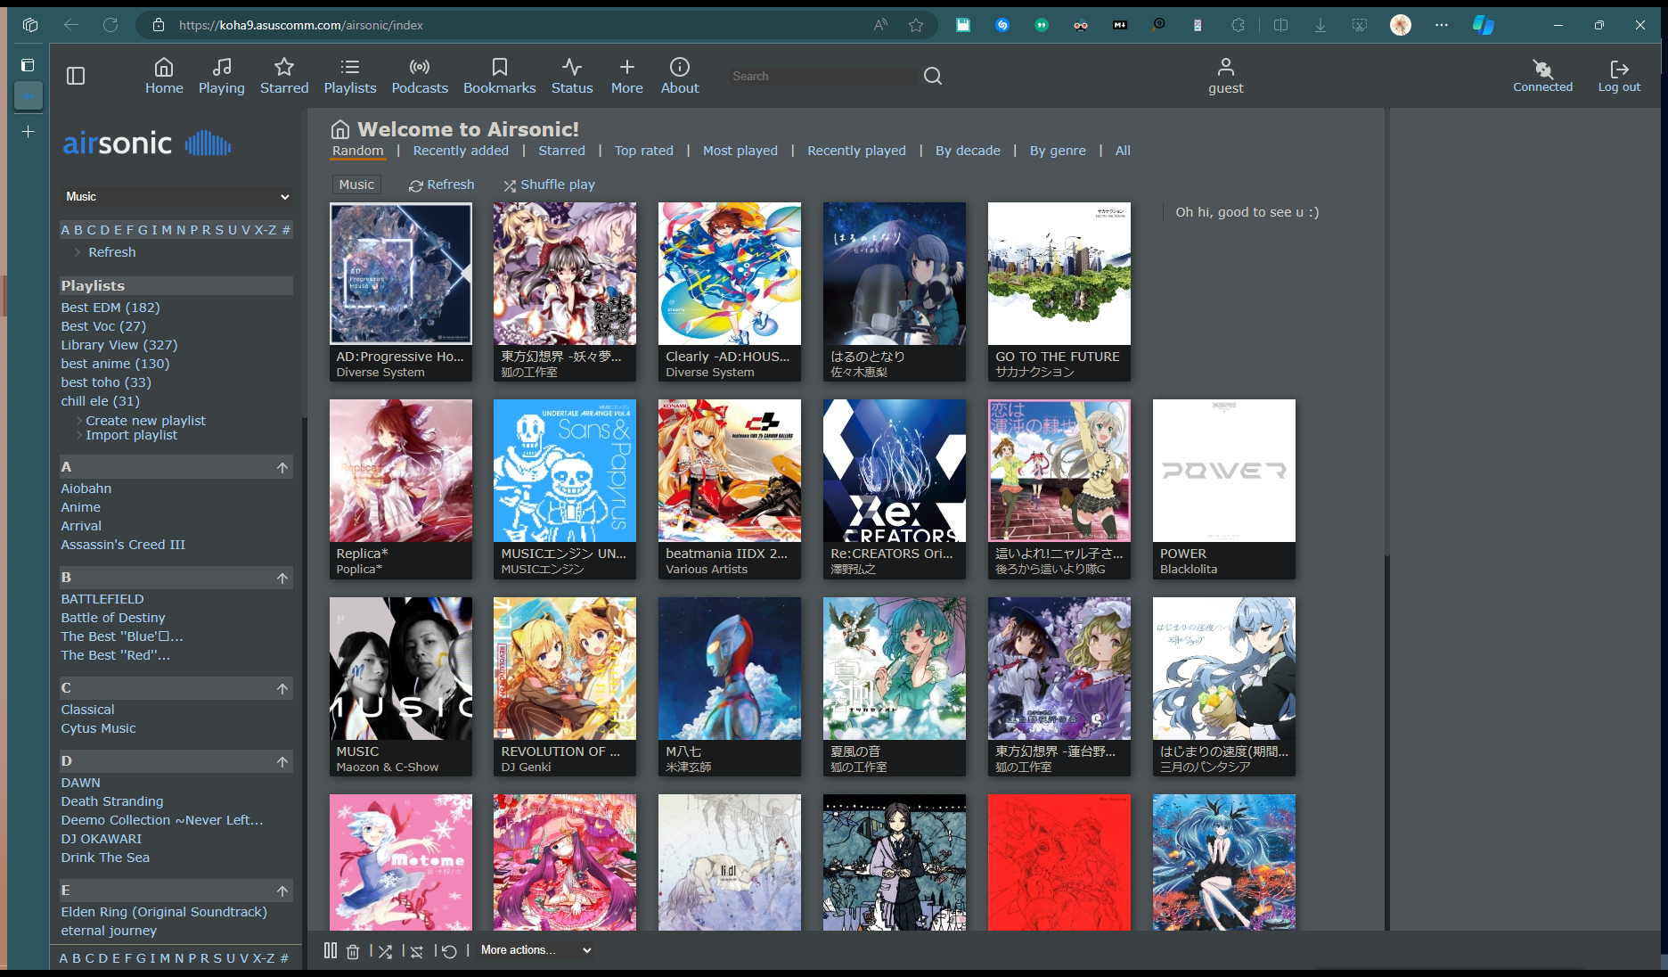Open the Best EDM (182) playlist

coord(110,308)
